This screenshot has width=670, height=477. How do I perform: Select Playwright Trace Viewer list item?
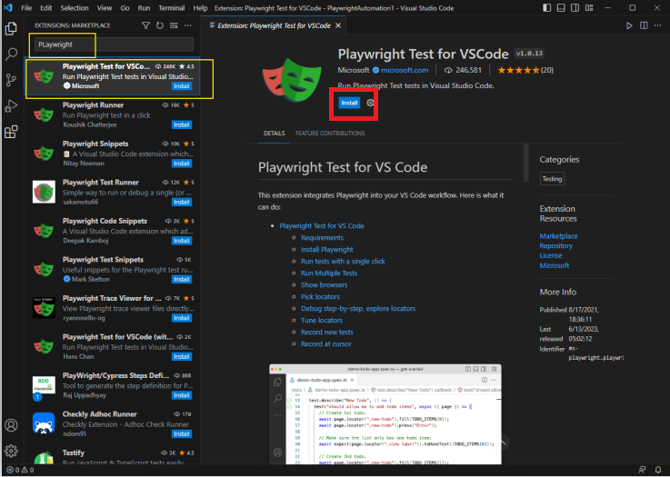(x=112, y=308)
